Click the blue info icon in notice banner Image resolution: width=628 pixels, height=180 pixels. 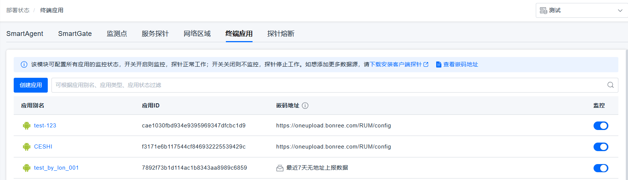(24, 64)
